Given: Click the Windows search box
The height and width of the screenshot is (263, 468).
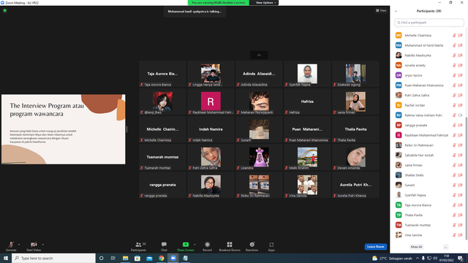Looking at the screenshot, I should coord(53,258).
